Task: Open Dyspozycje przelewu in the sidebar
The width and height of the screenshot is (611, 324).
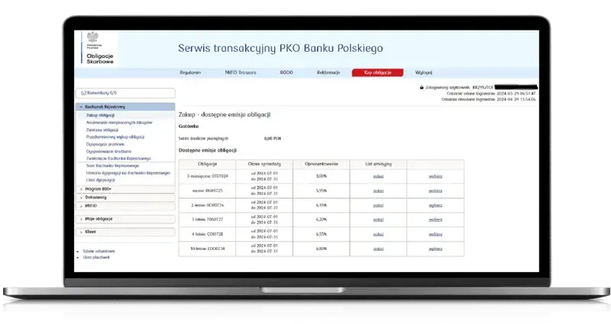Action: (x=105, y=144)
